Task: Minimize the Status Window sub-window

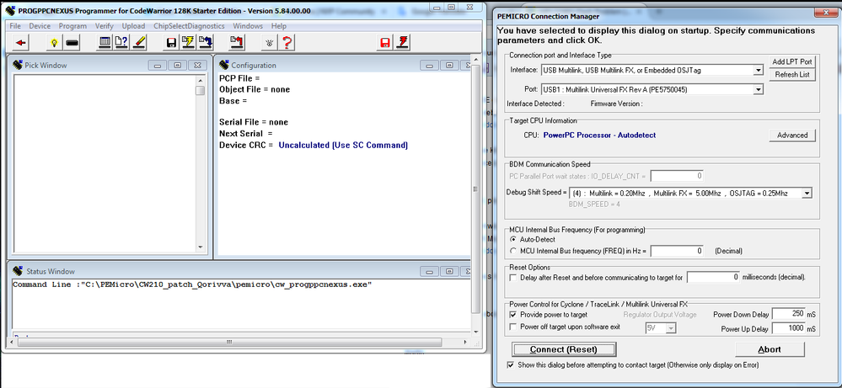Action: point(428,271)
